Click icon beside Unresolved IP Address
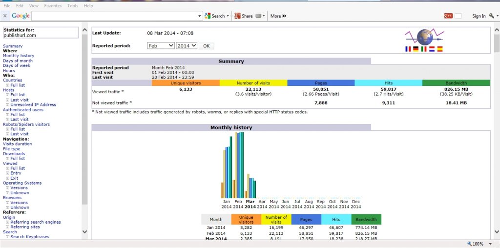The height and width of the screenshot is (248, 500). click(x=7, y=104)
